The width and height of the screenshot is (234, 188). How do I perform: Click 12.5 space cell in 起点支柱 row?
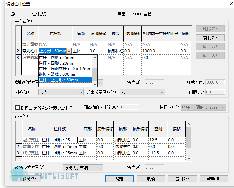tap(158, 140)
